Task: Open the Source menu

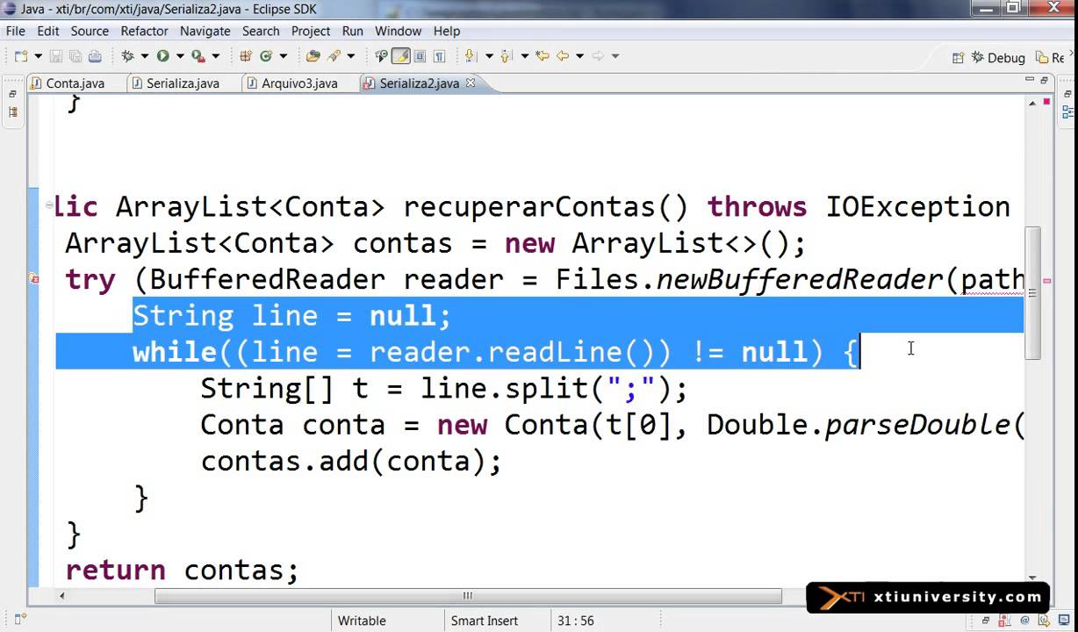Action: (x=90, y=31)
